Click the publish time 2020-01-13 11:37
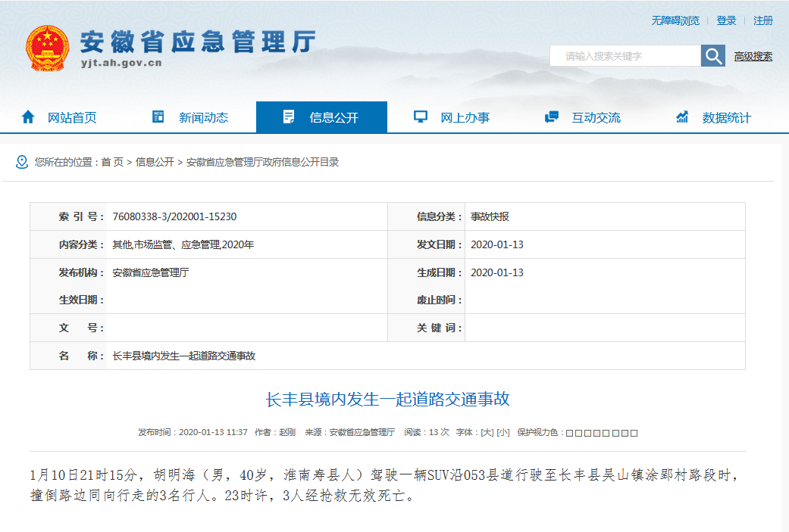This screenshot has height=532, width=789. (213, 433)
